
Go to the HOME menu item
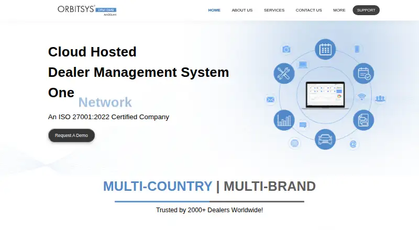point(214,10)
